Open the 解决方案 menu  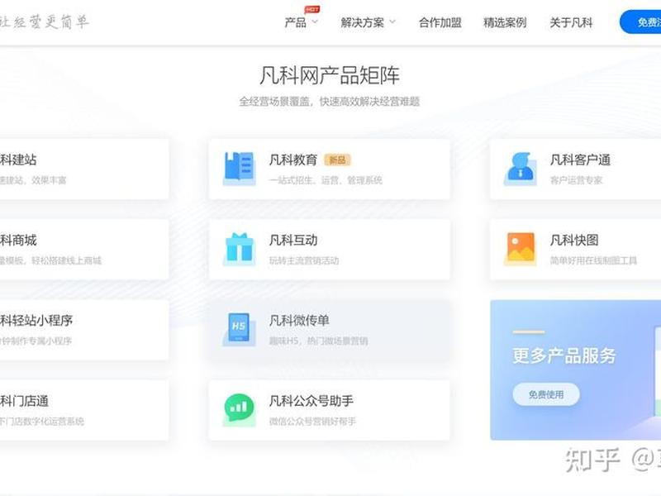[362, 22]
